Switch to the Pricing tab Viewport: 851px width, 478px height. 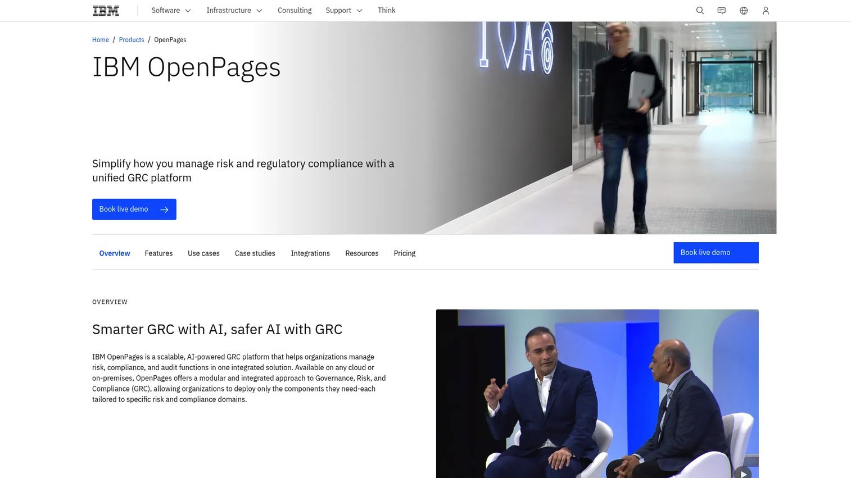[x=405, y=253]
